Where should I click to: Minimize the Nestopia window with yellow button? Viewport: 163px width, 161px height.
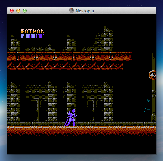(x=18, y=11)
